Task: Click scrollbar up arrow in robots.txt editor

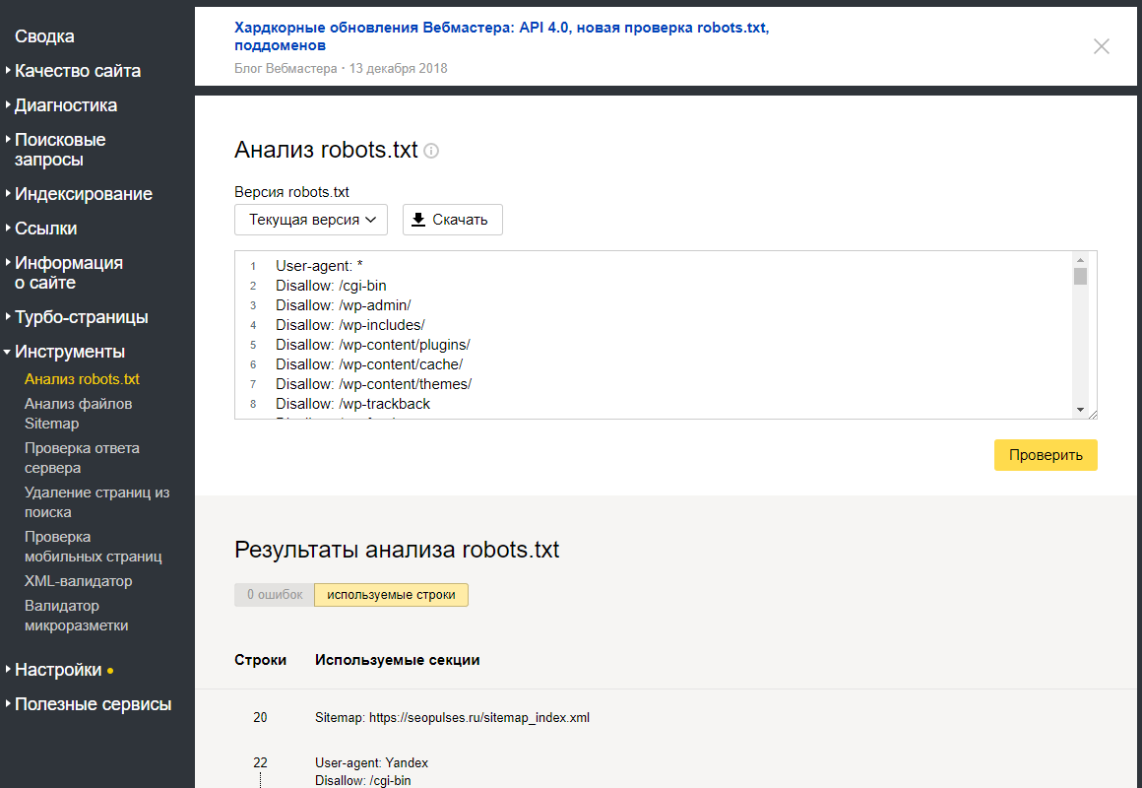Action: pos(1080,259)
